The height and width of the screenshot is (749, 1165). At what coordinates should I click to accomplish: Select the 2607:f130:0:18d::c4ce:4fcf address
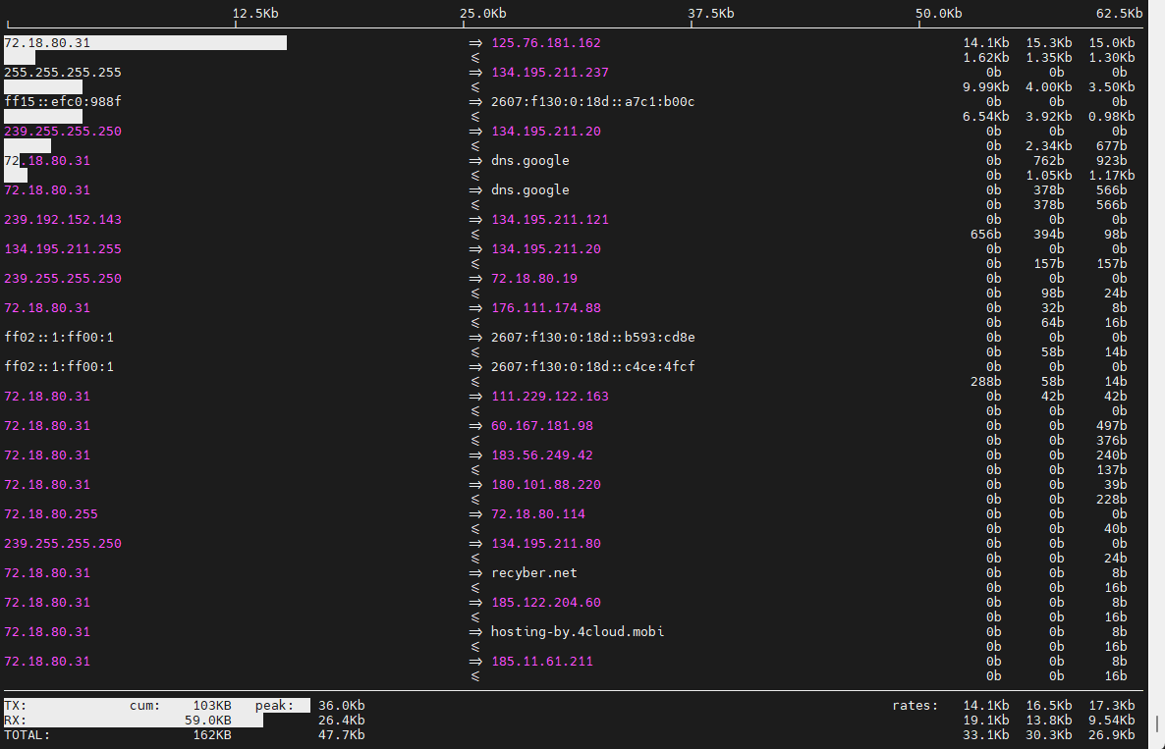pyautogui.click(x=592, y=367)
